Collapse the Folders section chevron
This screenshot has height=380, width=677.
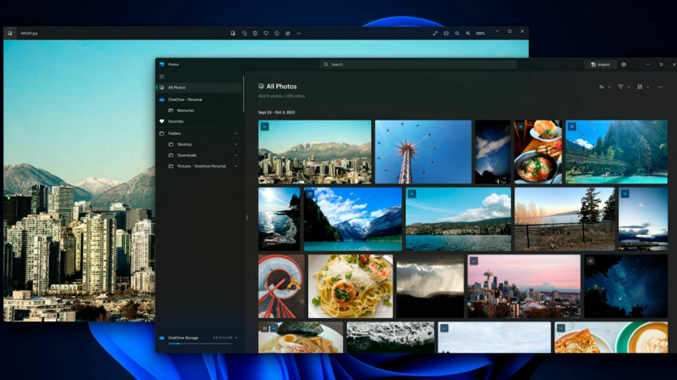pos(236,134)
